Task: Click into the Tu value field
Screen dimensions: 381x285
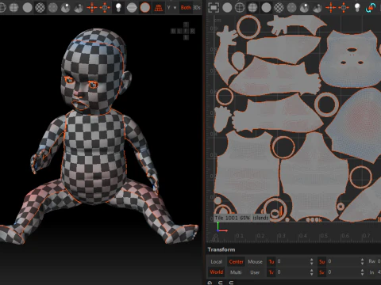Action: (292, 261)
